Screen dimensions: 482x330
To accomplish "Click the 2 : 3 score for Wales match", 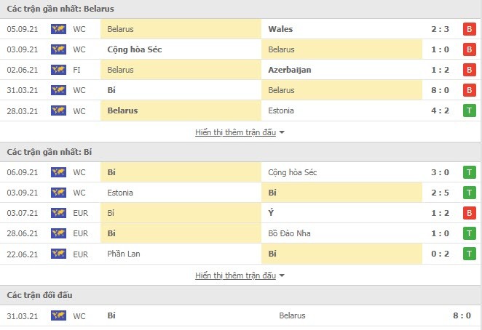I will tap(440, 29).
